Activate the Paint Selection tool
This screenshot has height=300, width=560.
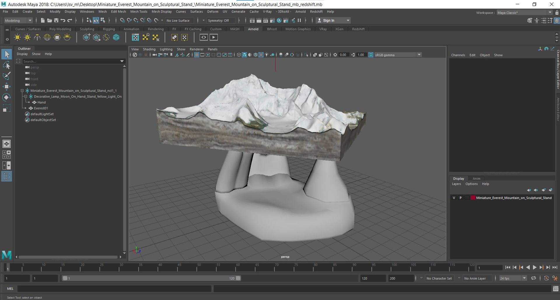[x=7, y=76]
